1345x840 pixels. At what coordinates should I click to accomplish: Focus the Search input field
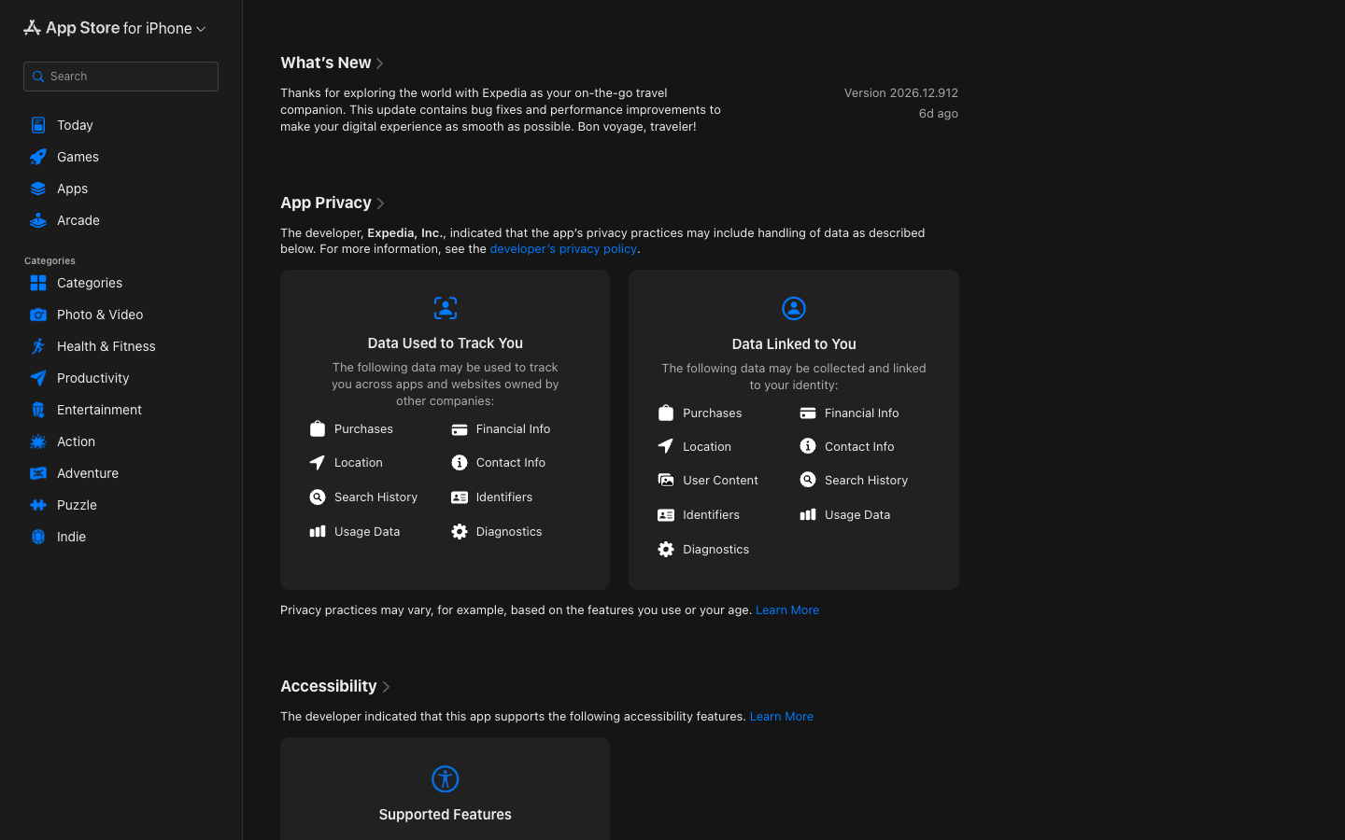pyautogui.click(x=120, y=77)
